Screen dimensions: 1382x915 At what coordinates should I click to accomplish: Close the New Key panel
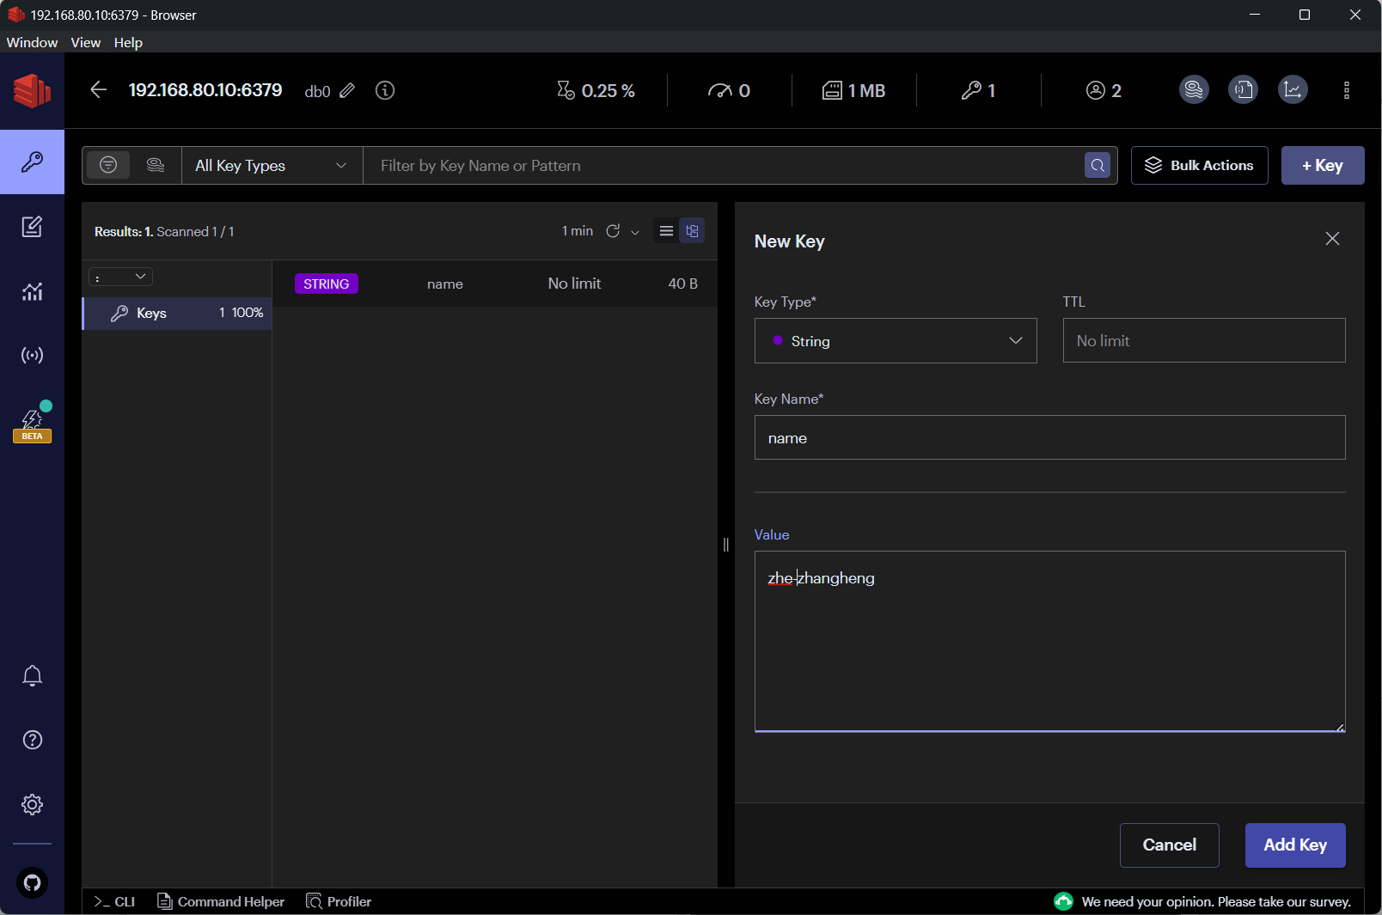(x=1332, y=239)
